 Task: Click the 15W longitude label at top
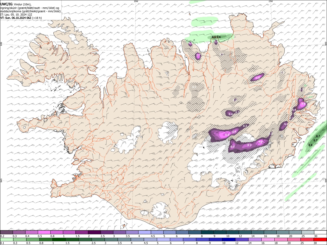[x=271, y=1]
